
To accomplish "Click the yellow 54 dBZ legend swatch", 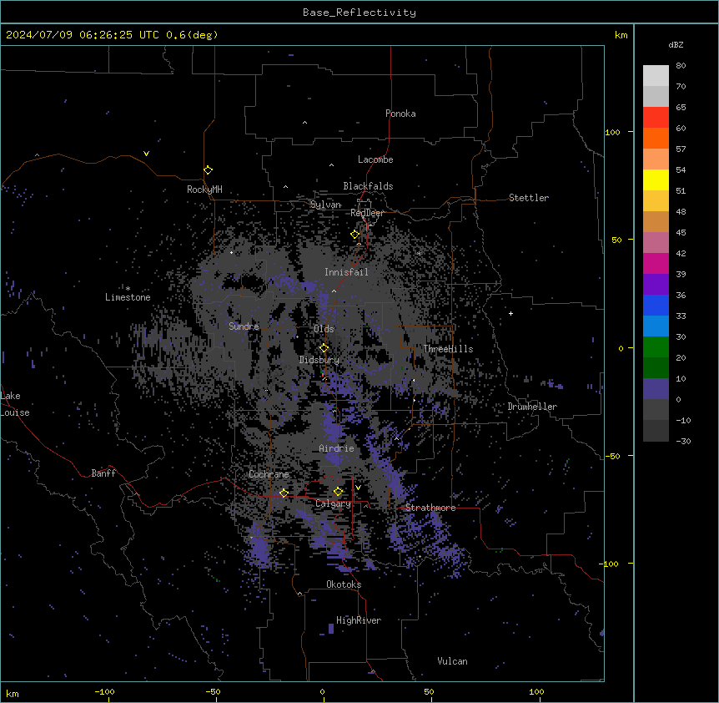I will 656,180.
